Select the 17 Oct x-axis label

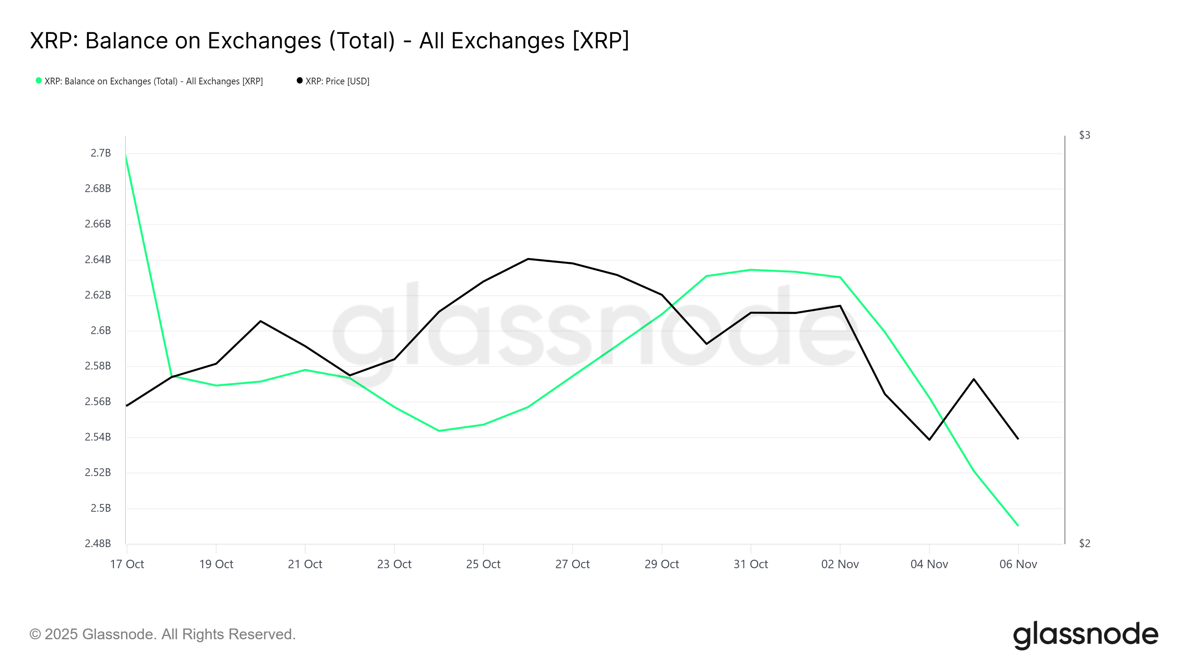pyautogui.click(x=127, y=564)
